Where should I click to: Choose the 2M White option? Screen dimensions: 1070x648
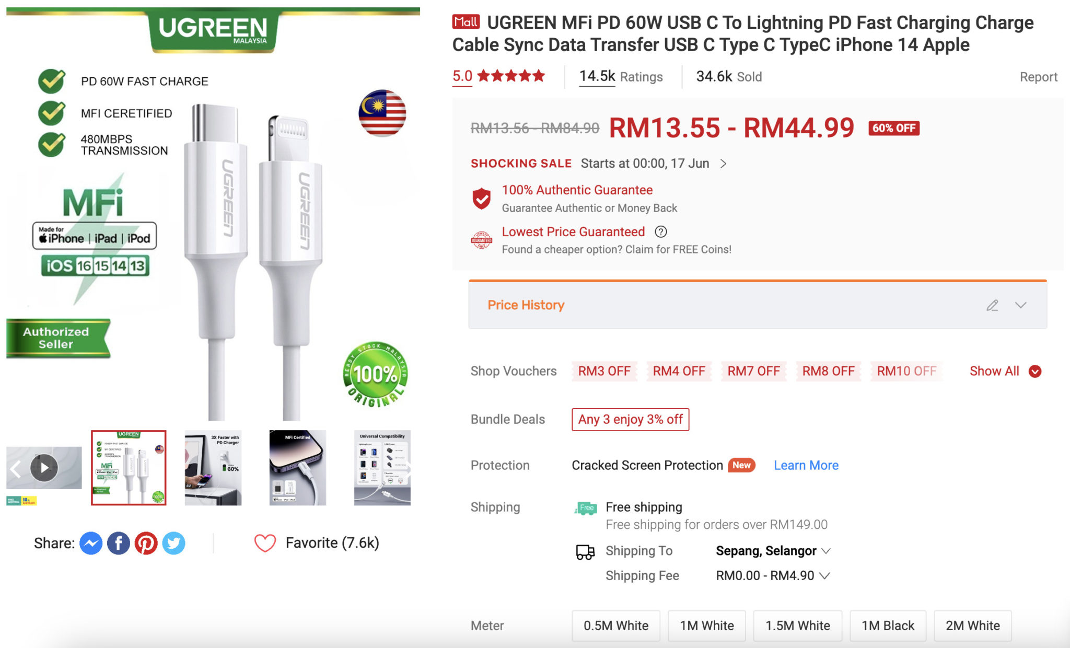pos(972,626)
